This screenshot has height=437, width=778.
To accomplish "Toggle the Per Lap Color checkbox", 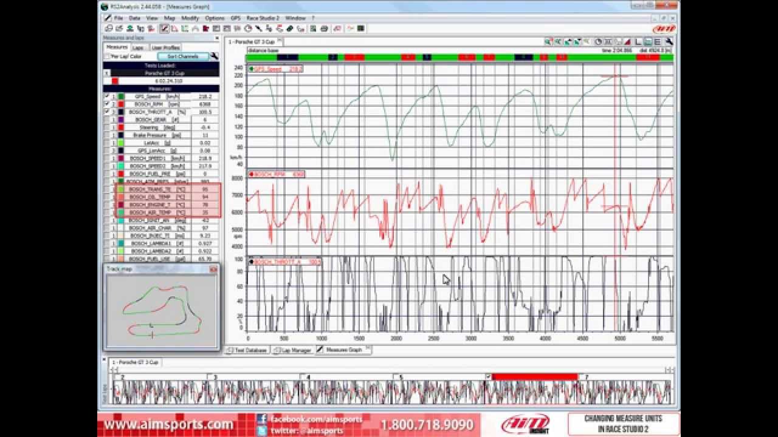I will click(108, 56).
